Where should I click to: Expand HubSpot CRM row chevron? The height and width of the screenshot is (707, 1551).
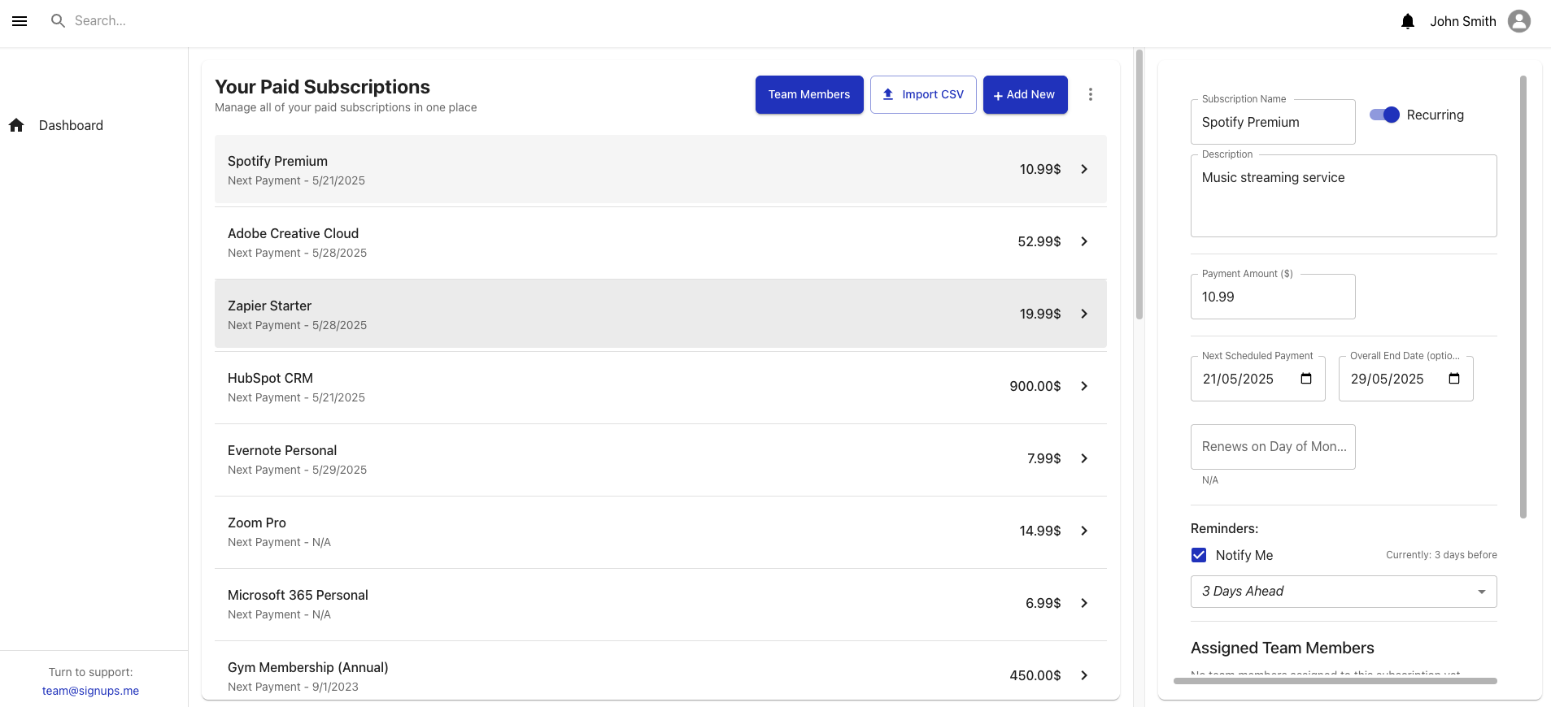pyautogui.click(x=1084, y=386)
